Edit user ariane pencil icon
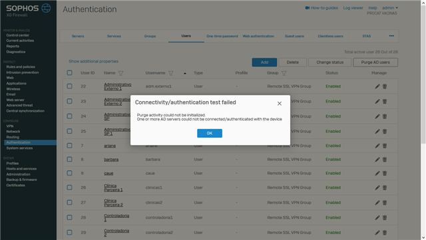Screen dimensions: 426x240 (377, 146)
